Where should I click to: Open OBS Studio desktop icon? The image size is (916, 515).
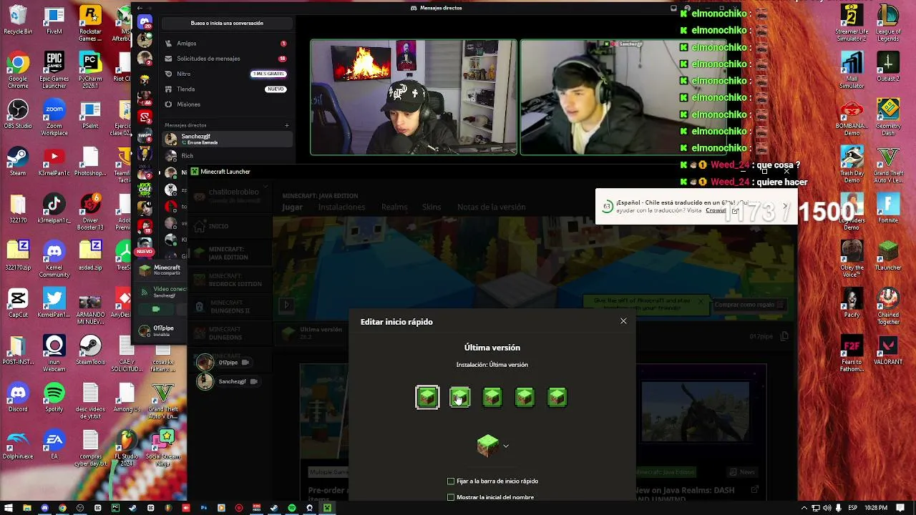pos(18,114)
